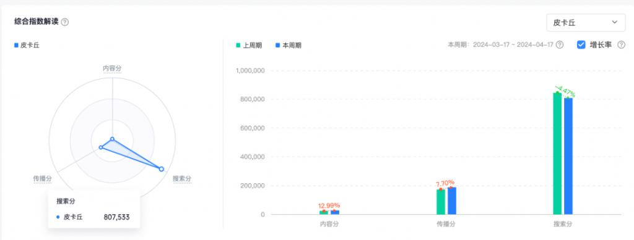This screenshot has height=240, width=634.
Task: Toggle 本周期 legend series
Action: coord(288,46)
